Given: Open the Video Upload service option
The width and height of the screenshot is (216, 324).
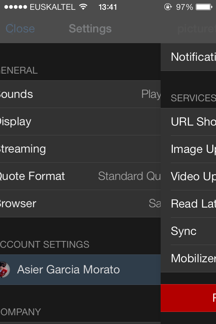Looking at the screenshot, I should pyautogui.click(x=193, y=176).
